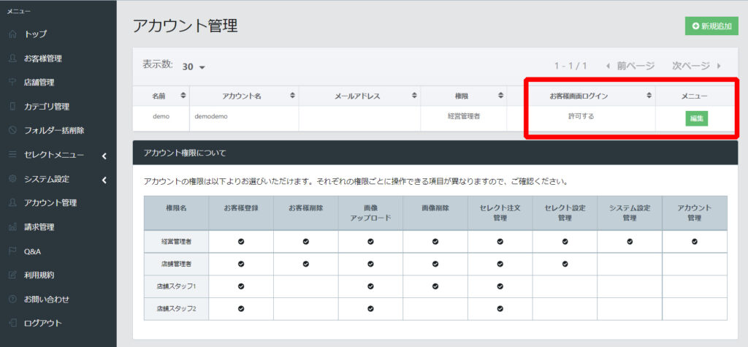
Task: Open the 表示数 30 dropdown
Action: (194, 66)
